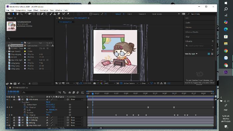
Task: Open the graph editor in timeline
Action: pos(83,92)
